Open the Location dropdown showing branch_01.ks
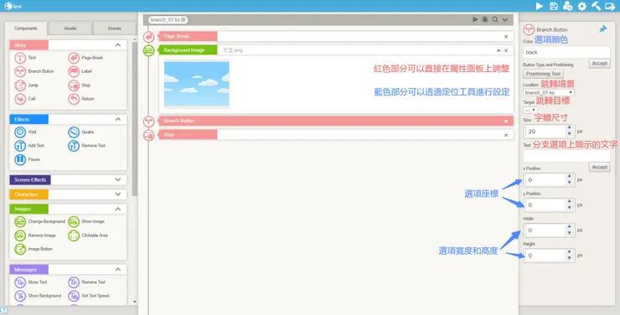 click(549, 92)
